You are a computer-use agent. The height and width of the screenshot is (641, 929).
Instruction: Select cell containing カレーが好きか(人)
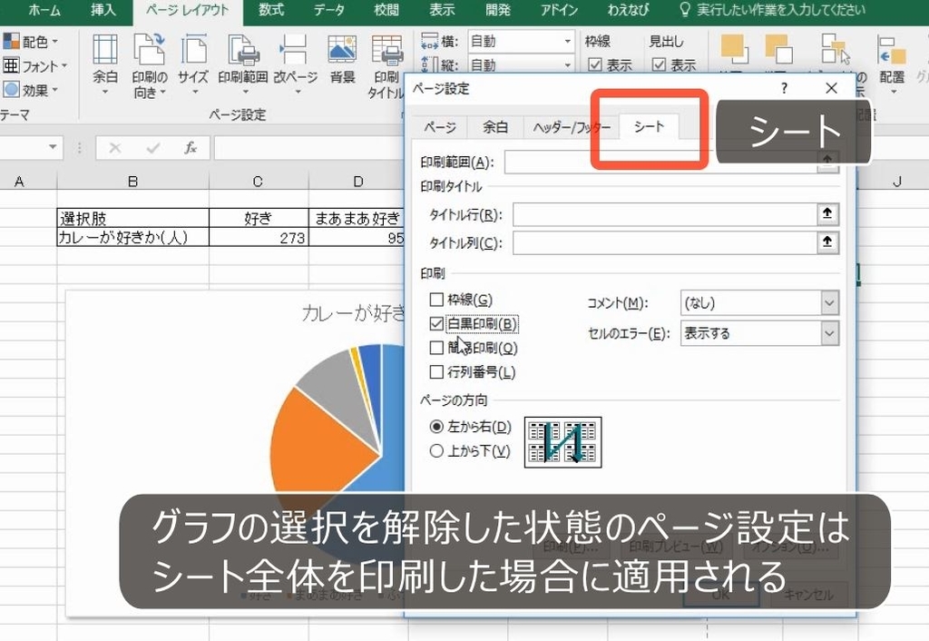tap(132, 237)
